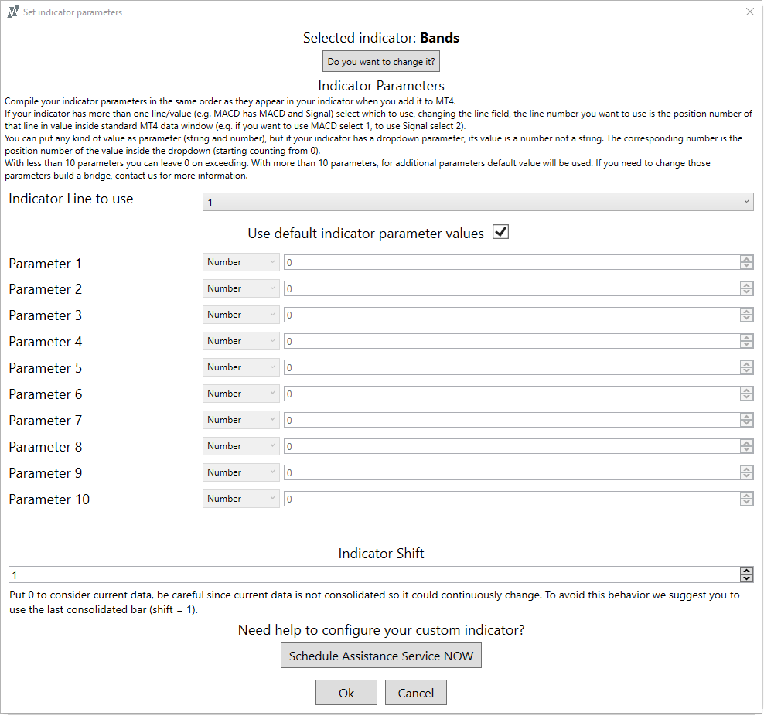Viewport: 764px width, 716px height.
Task: Click Parameter 6 value field
Action: pos(512,394)
